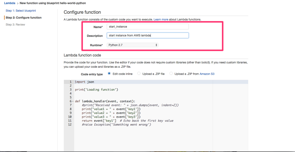
Task: Select the Edit code inline radio button
Action: coord(109,74)
